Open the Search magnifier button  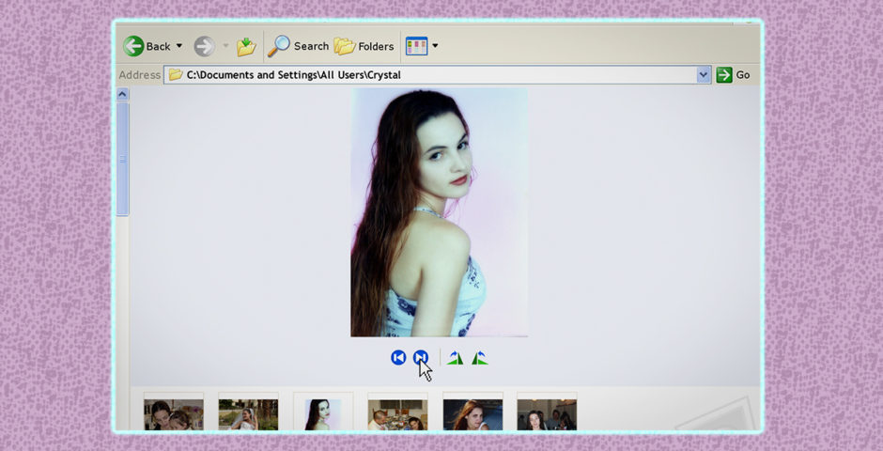298,46
